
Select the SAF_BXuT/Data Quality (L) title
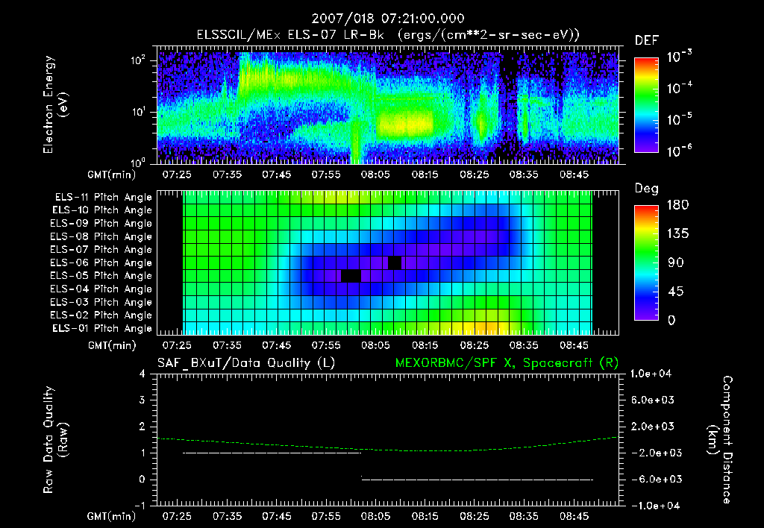click(246, 363)
